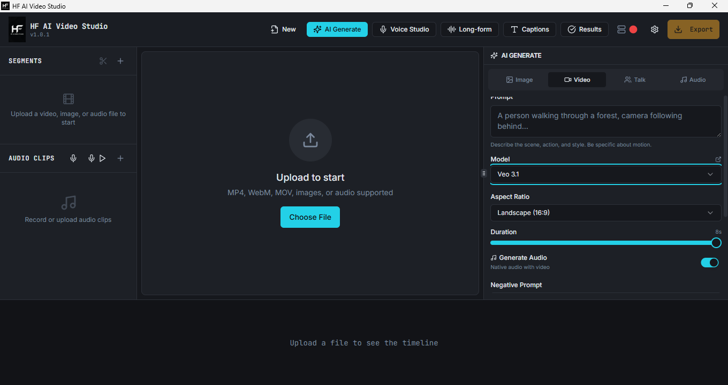Click the Export button
This screenshot has width=728, height=385.
click(x=693, y=29)
